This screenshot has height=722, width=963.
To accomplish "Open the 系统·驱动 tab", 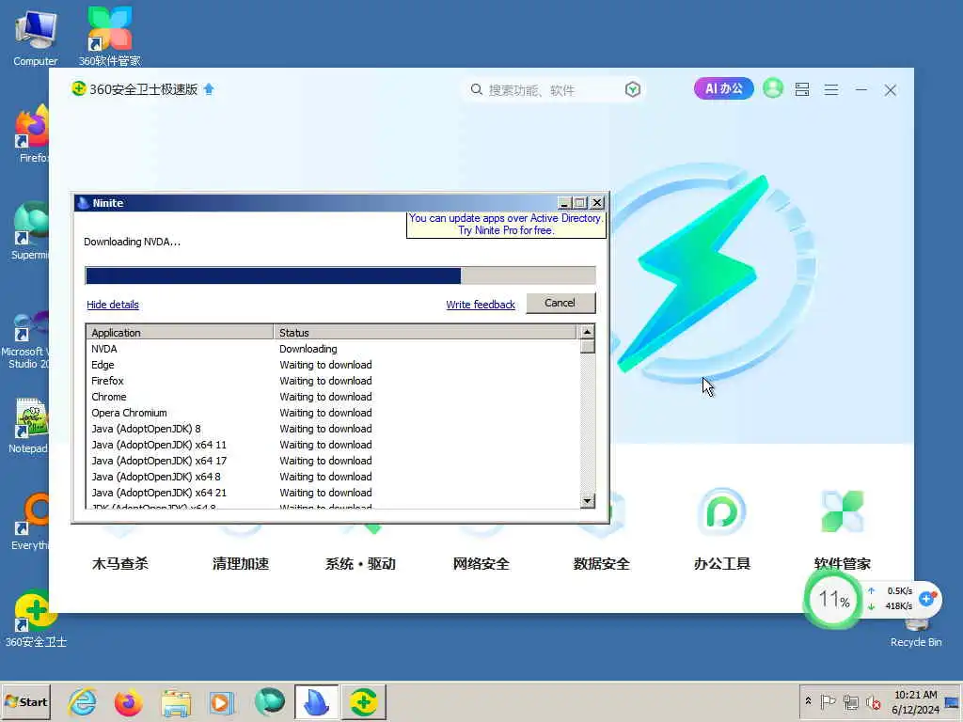I will pyautogui.click(x=360, y=564).
